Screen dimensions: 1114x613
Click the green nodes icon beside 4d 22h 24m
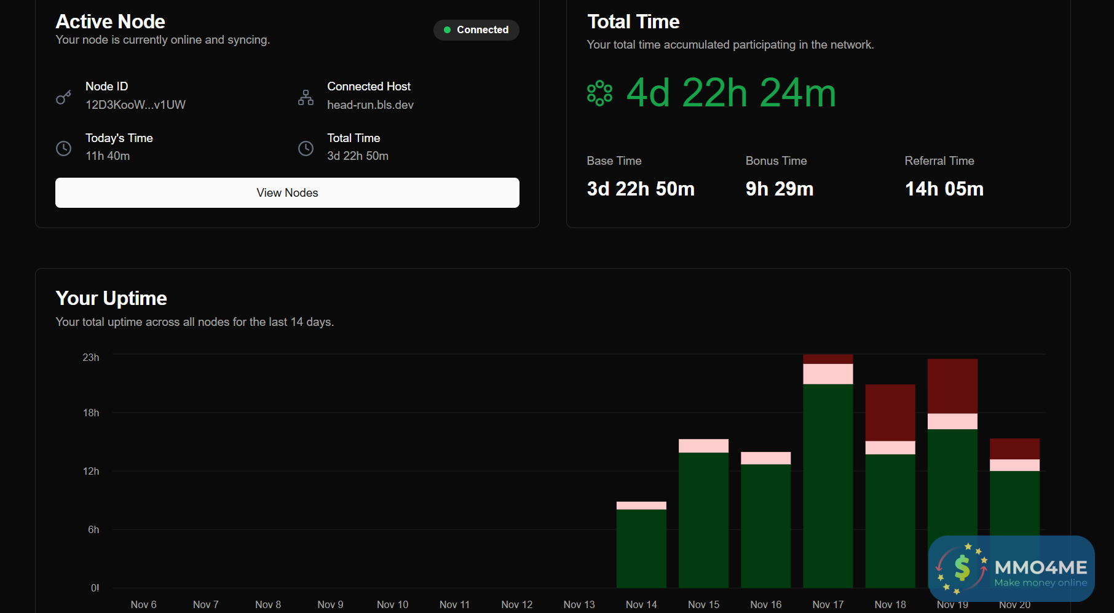click(x=599, y=93)
